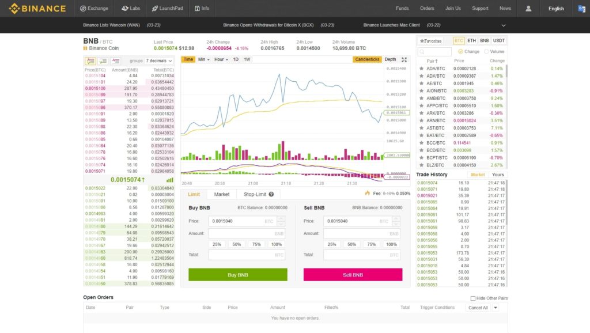Open the LaunchPad menu
The height and width of the screenshot is (333, 590).
pos(168,8)
